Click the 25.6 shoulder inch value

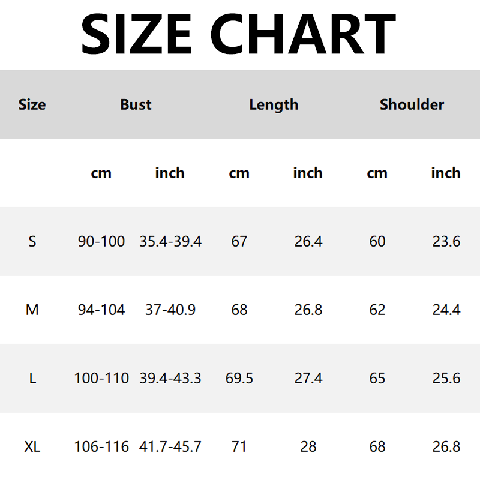tap(446, 378)
